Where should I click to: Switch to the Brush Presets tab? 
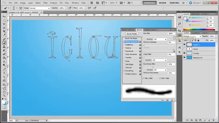coord(128,30)
